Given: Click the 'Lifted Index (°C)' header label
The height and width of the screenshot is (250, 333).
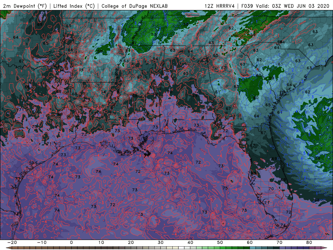Looking at the screenshot, I should tap(74, 6).
